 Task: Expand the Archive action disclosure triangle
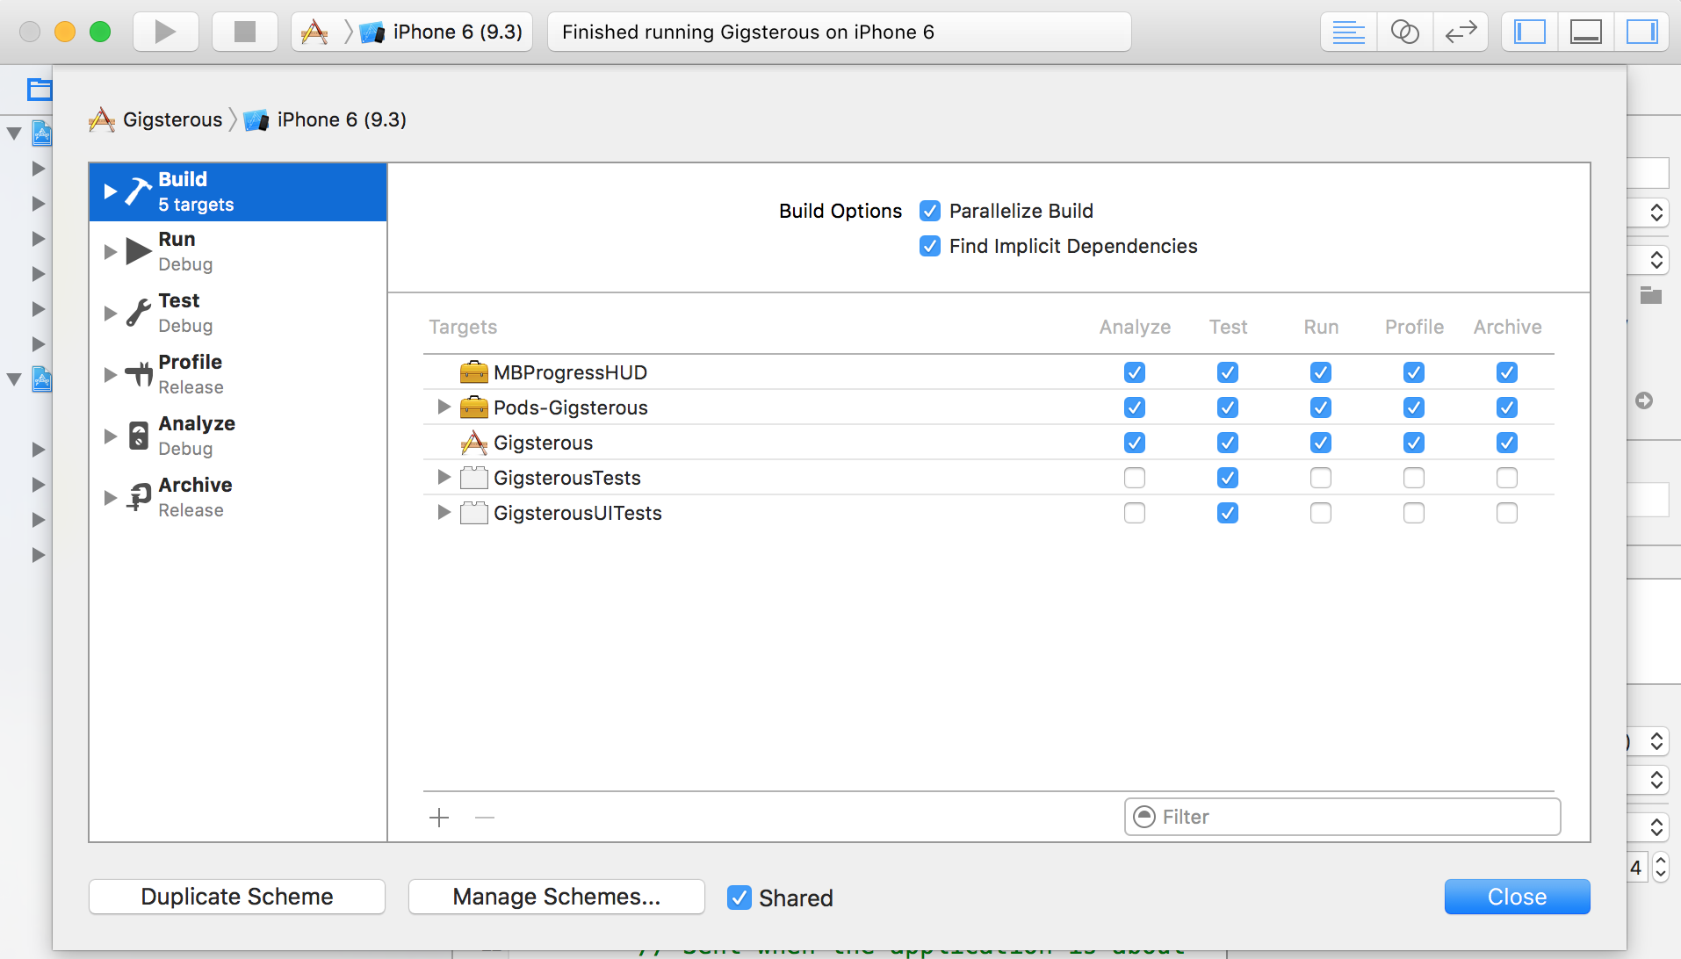point(111,498)
